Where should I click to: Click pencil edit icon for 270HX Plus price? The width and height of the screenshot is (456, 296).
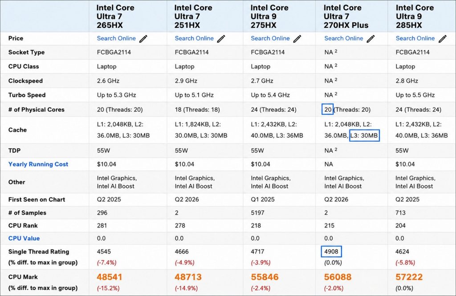370,39
